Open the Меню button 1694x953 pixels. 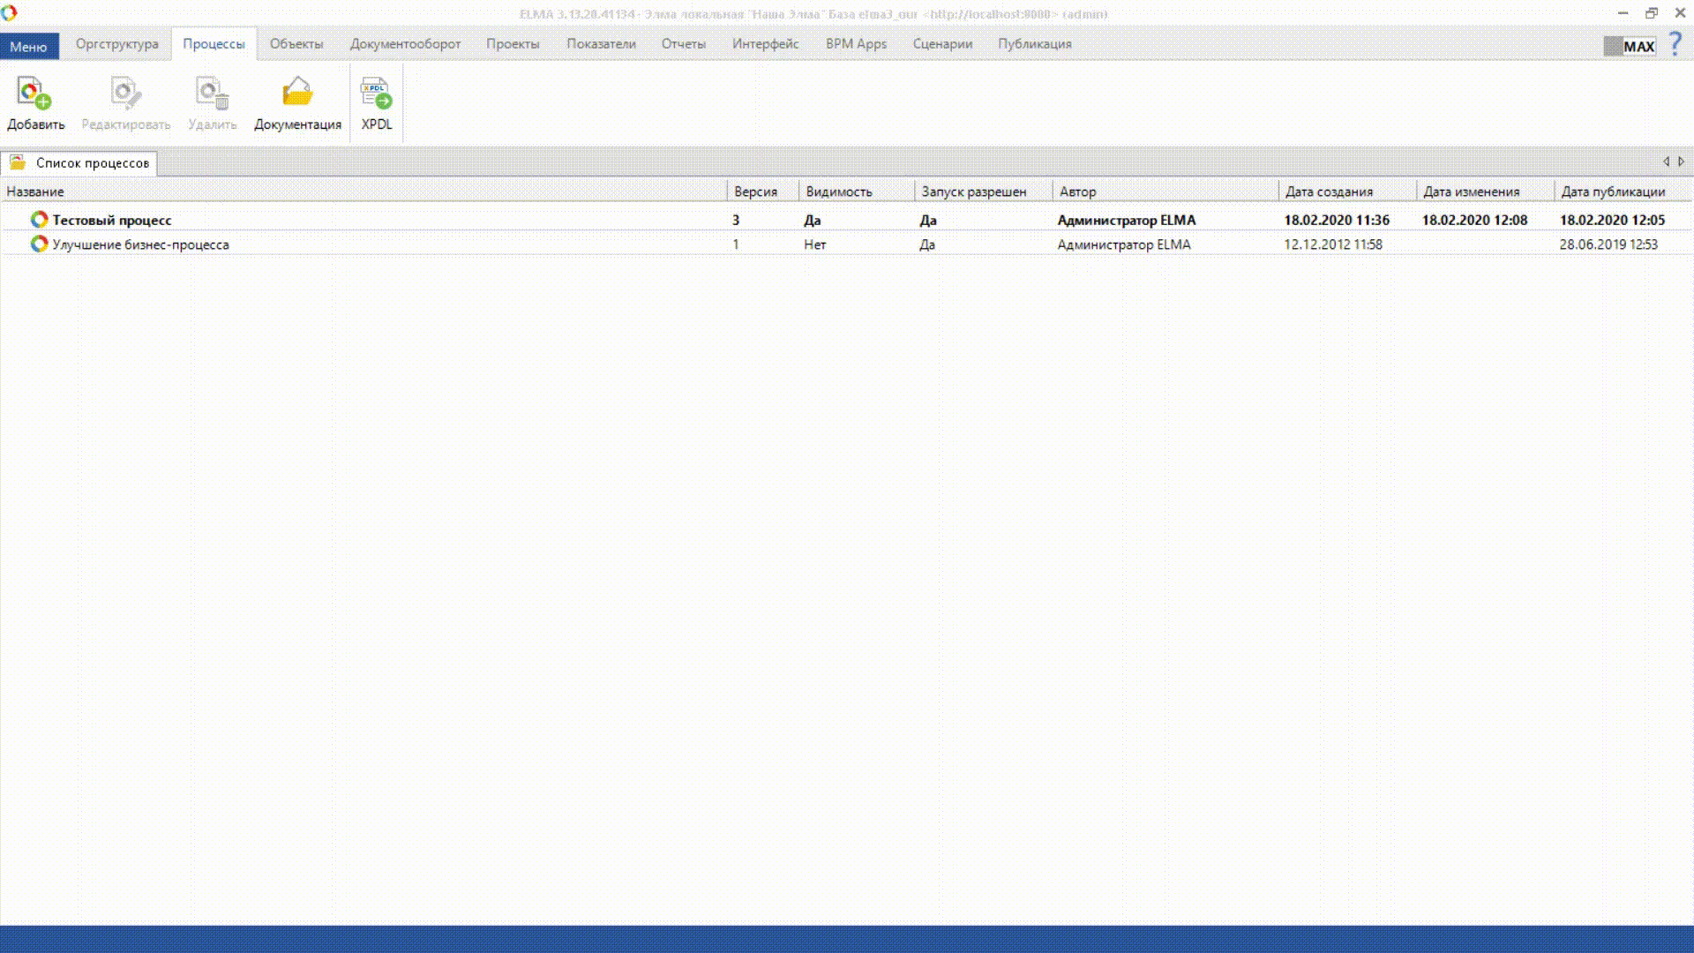coord(29,46)
